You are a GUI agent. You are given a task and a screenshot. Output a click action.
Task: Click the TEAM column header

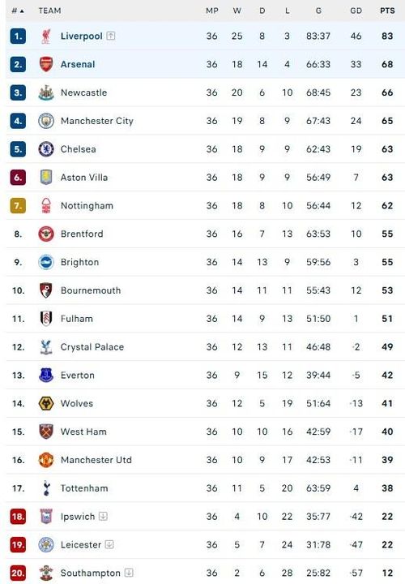click(50, 11)
